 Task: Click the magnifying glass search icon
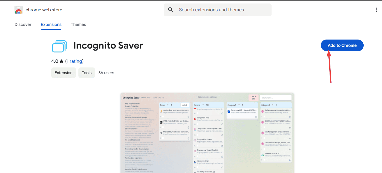point(171,10)
